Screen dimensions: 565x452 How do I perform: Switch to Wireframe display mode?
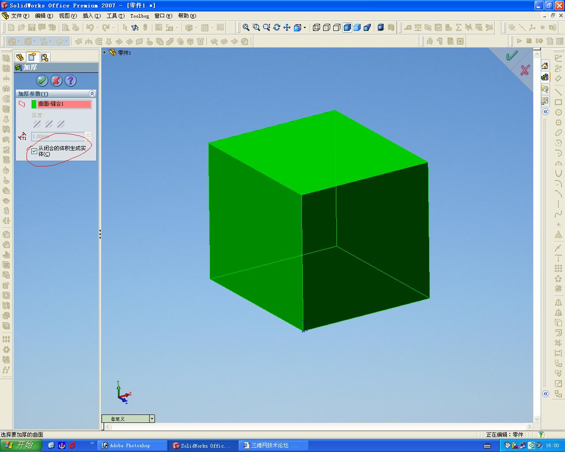coord(316,27)
